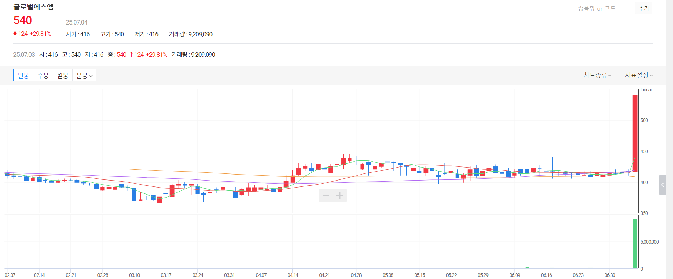Click the 02.07 date axis label
Image resolution: width=673 pixels, height=279 pixels.
click(x=10, y=275)
